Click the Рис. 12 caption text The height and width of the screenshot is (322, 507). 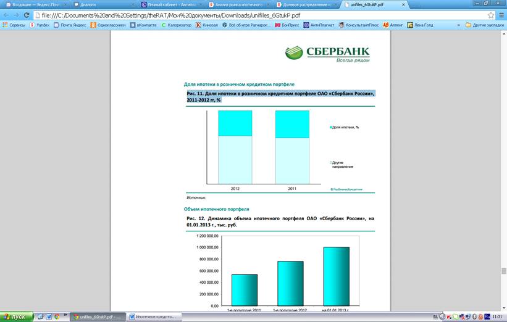pos(280,221)
